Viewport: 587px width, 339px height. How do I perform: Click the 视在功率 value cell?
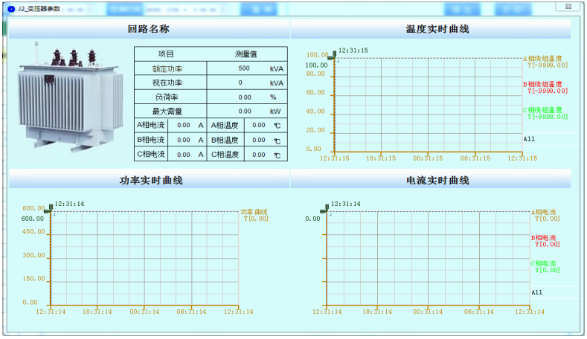240,83
